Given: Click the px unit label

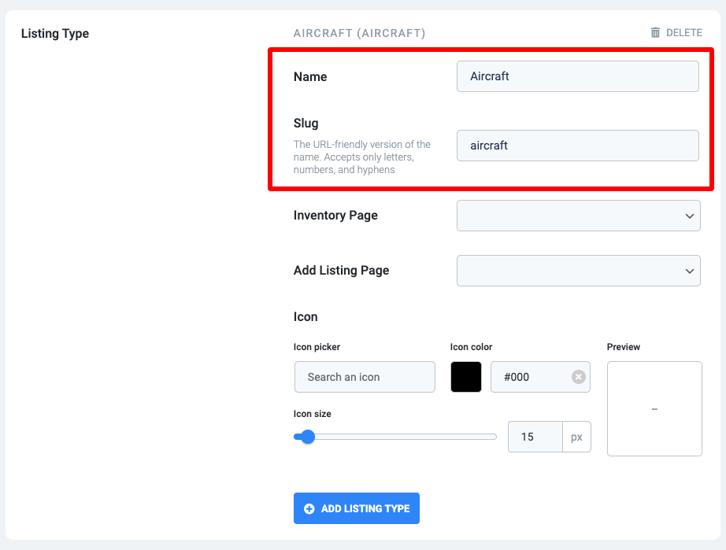Looking at the screenshot, I should pos(576,437).
